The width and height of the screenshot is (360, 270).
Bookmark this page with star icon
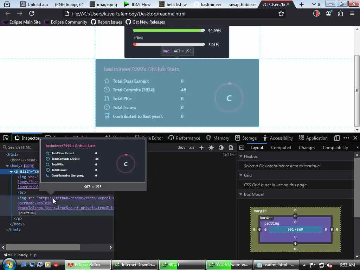coord(281,14)
